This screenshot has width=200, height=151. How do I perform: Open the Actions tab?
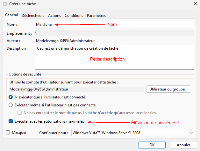(x=54, y=16)
